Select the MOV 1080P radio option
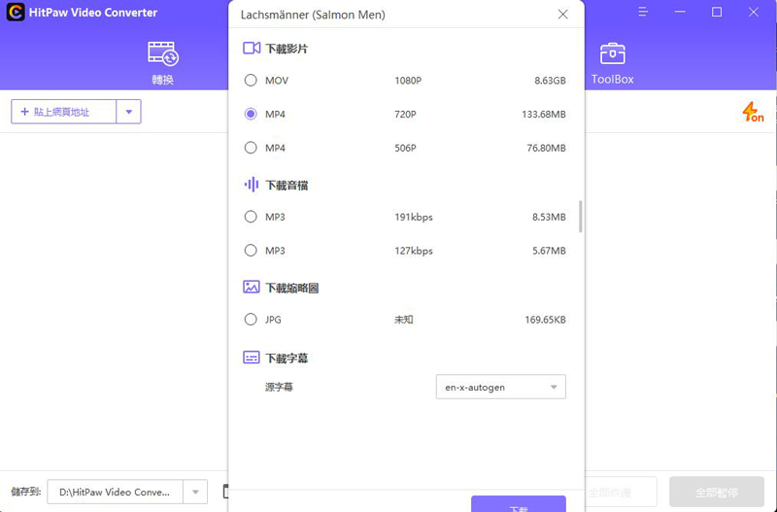The width and height of the screenshot is (777, 512). [251, 81]
